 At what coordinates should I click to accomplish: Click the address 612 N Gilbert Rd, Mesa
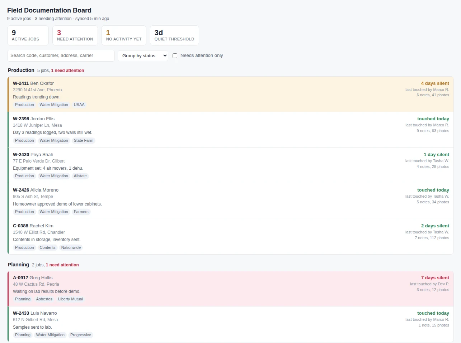[35, 320]
